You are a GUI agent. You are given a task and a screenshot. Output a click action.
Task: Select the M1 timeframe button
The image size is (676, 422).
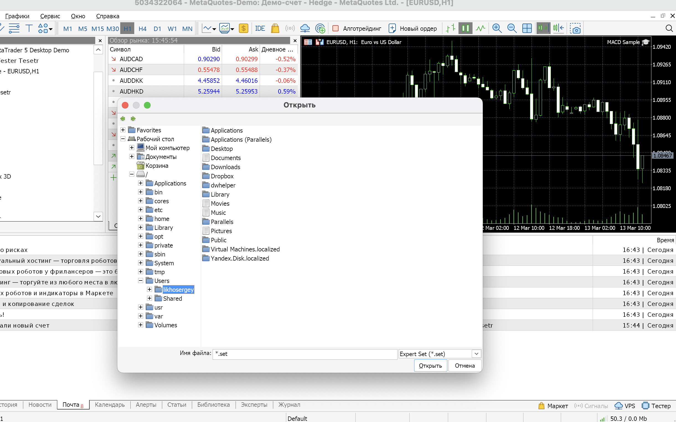tap(68, 29)
